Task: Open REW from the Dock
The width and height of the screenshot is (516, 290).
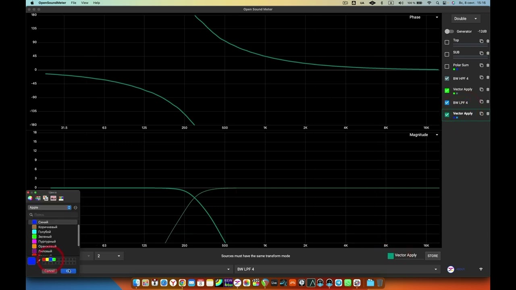Action: click(228, 283)
